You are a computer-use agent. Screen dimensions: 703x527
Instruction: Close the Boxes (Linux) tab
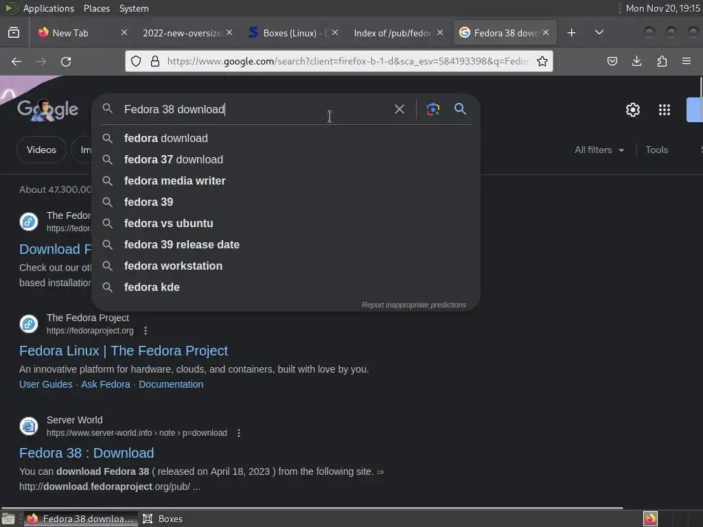[335, 33]
